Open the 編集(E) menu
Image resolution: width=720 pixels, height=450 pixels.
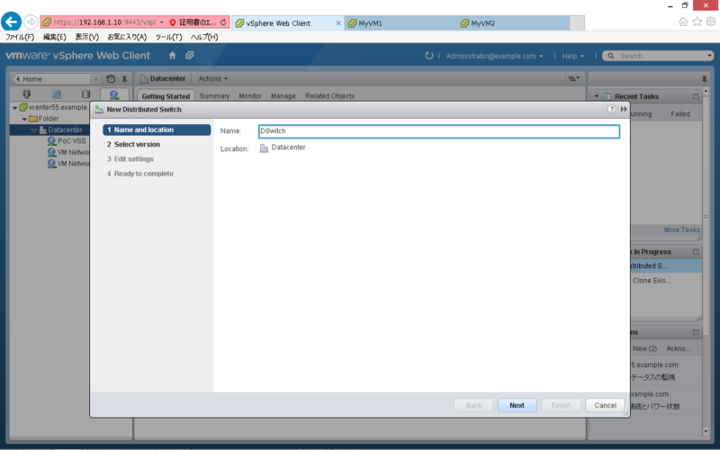click(x=55, y=37)
